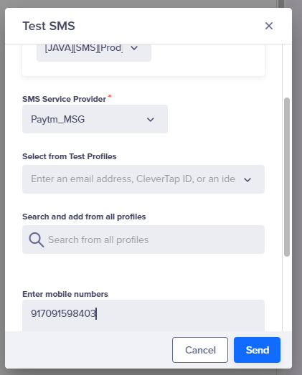The image size is (302, 375).
Task: Click the magnifier search icon
Action: (x=37, y=239)
